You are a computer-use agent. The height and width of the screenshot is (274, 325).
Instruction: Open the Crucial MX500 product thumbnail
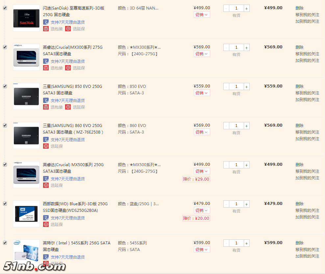[x=26, y=175]
